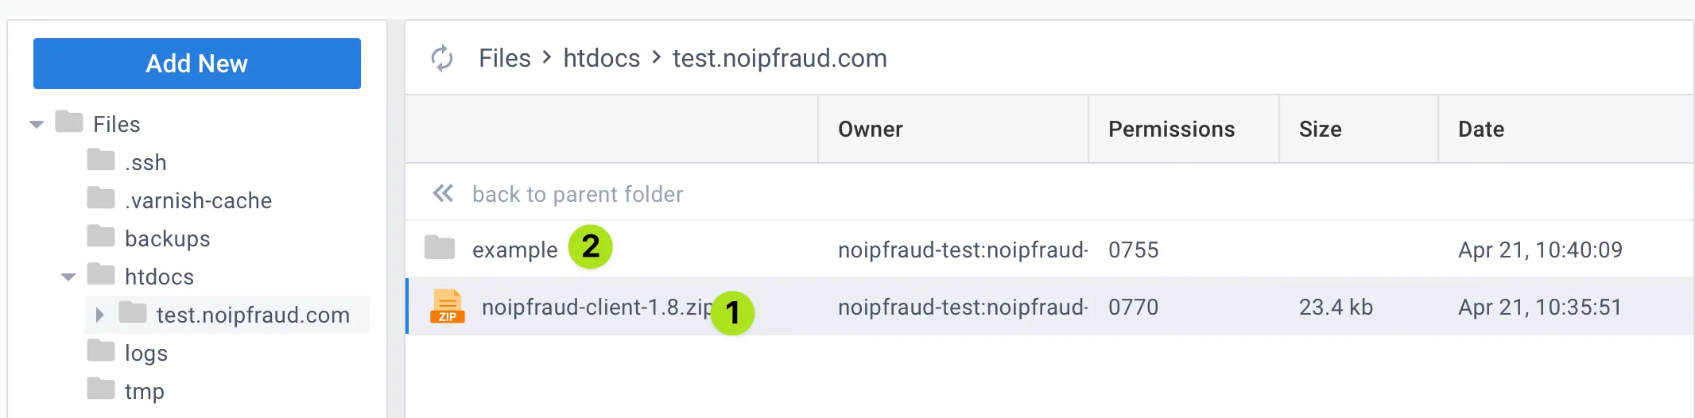The width and height of the screenshot is (1695, 418).
Task: Click the orange ZIP file icon
Action: 448,306
